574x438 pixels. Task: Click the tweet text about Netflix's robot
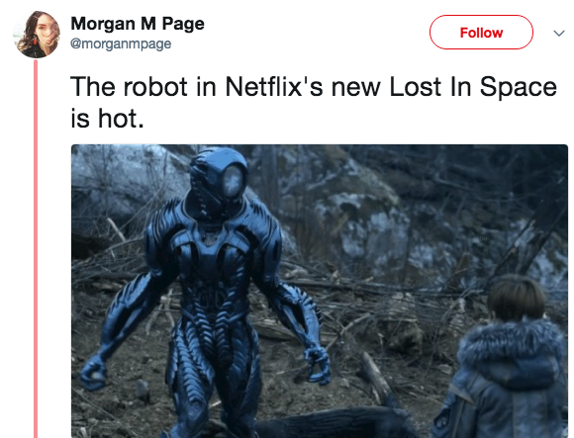(x=314, y=103)
